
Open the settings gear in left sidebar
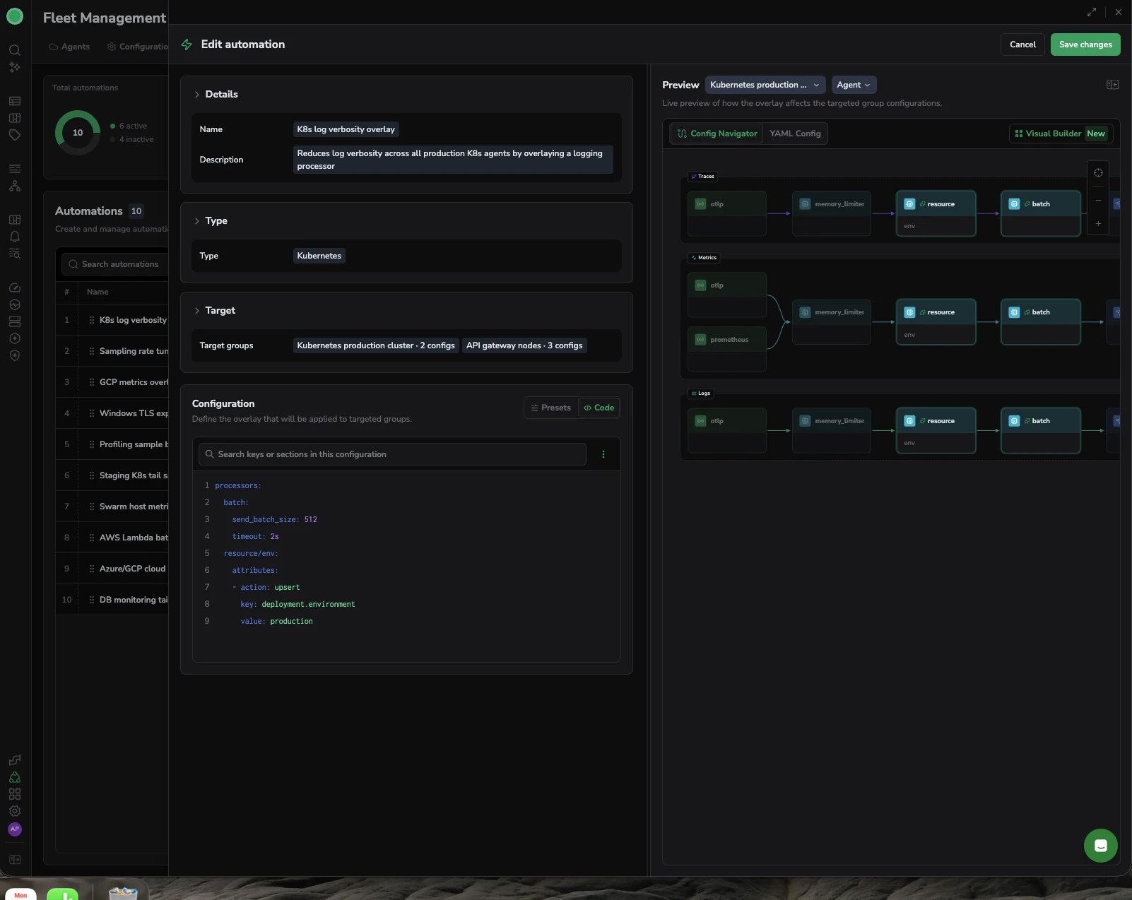click(14, 811)
